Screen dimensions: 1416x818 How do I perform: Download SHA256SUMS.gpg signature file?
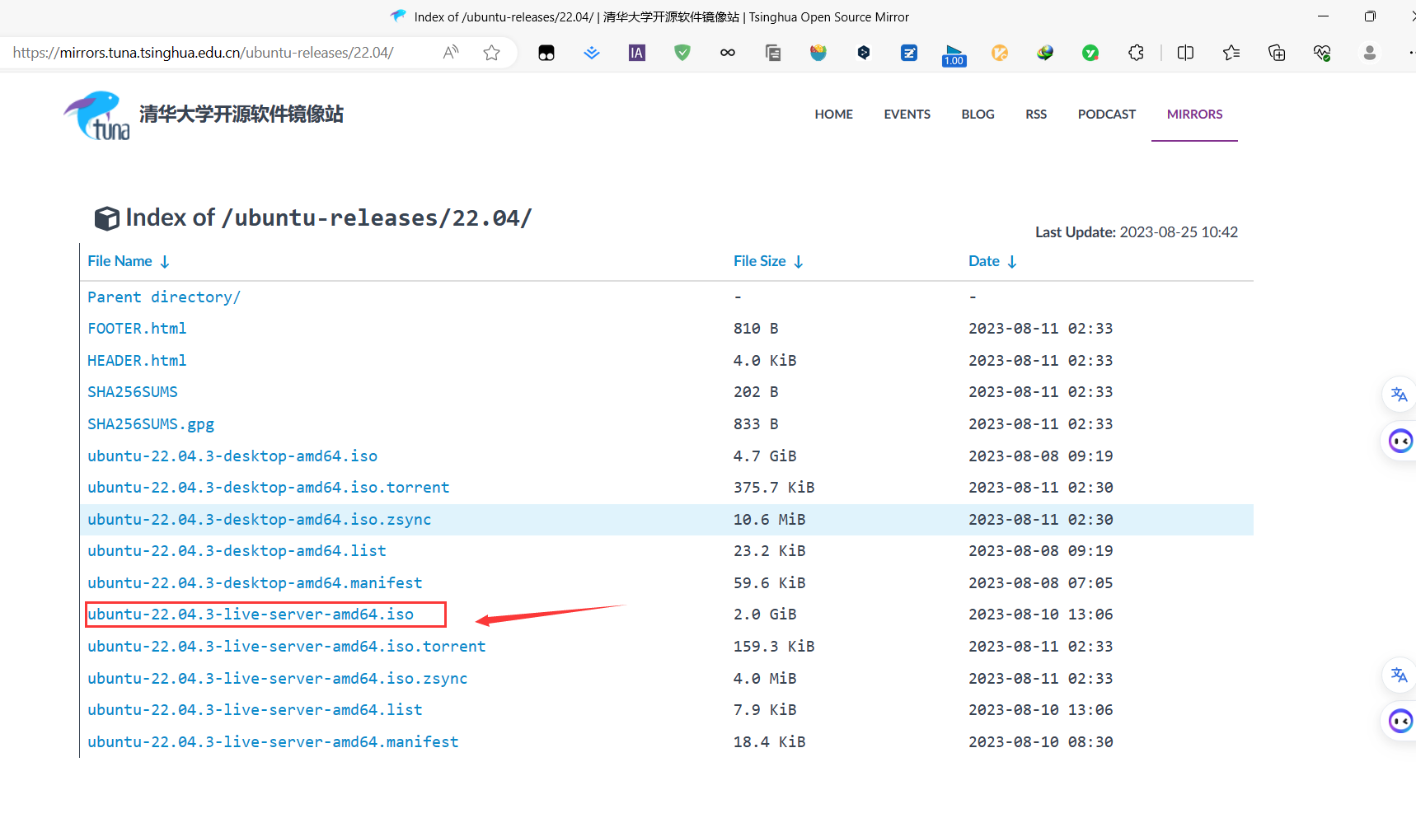[x=151, y=424]
